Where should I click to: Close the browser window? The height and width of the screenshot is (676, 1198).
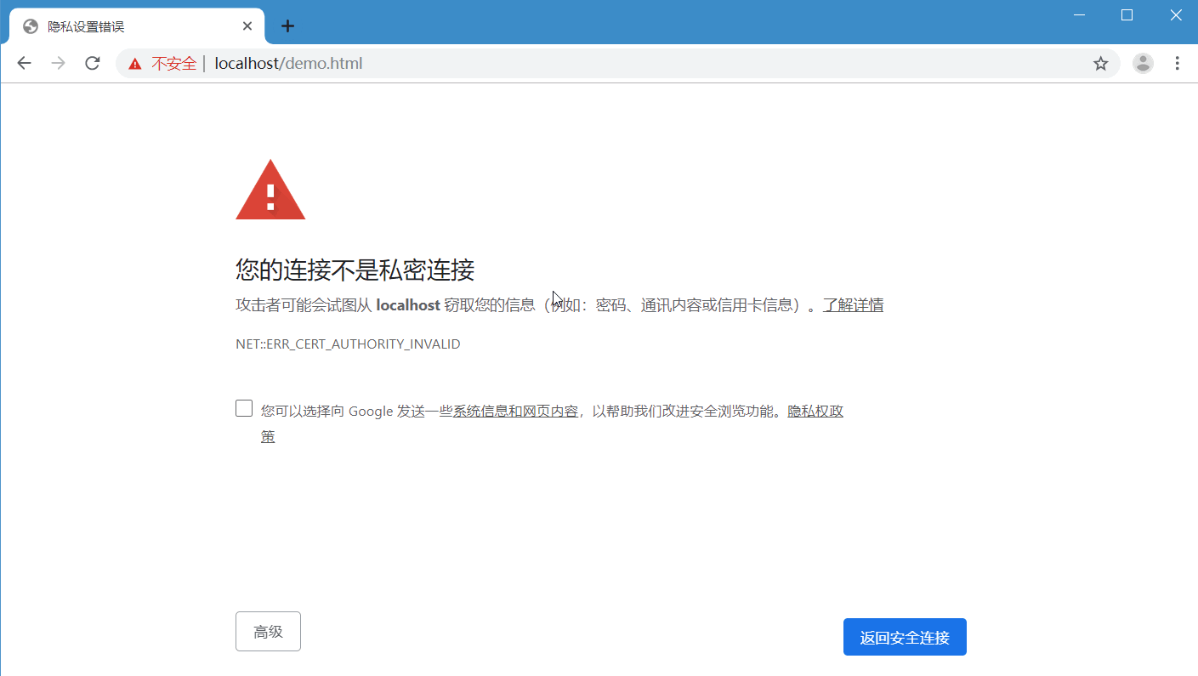pos(1176,14)
